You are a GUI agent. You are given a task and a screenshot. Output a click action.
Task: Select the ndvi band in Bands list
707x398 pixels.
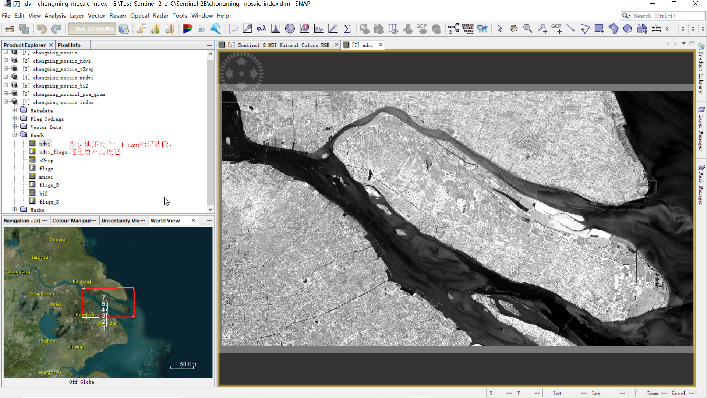tap(45, 143)
